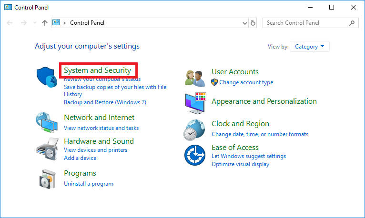Expand the address bar history dropdown arrow
This screenshot has height=218, width=365.
pos(244,23)
